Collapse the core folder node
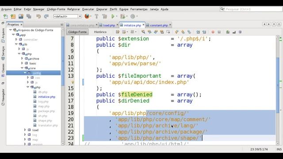 (22, 68)
